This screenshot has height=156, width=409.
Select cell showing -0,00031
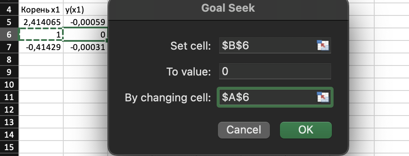click(85, 47)
